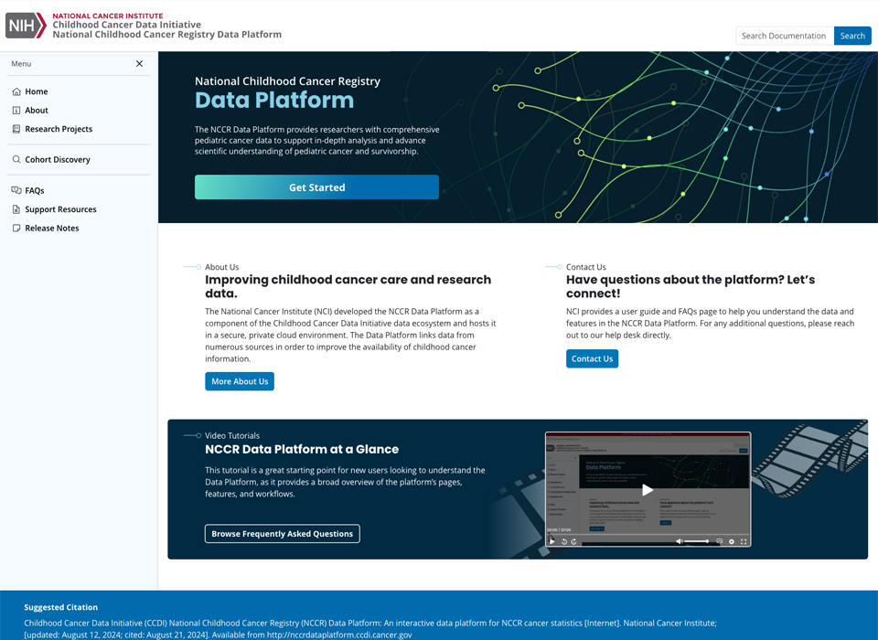This screenshot has width=878, height=640.
Task: Toggle video captions icon
Action: click(720, 541)
